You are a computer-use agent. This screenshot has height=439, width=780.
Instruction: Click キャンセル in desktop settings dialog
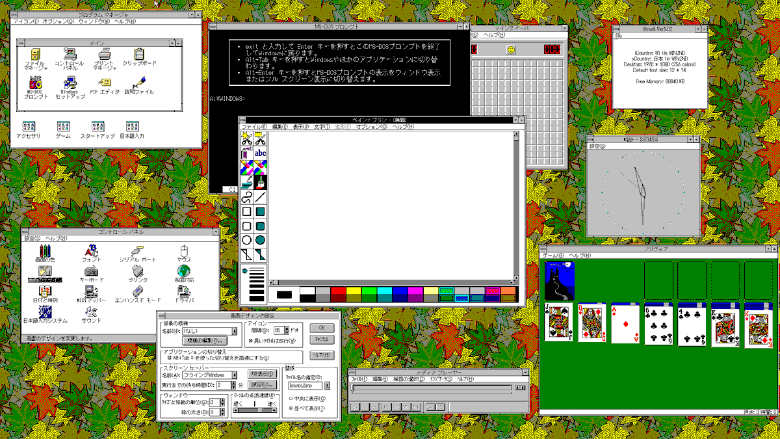click(x=322, y=339)
